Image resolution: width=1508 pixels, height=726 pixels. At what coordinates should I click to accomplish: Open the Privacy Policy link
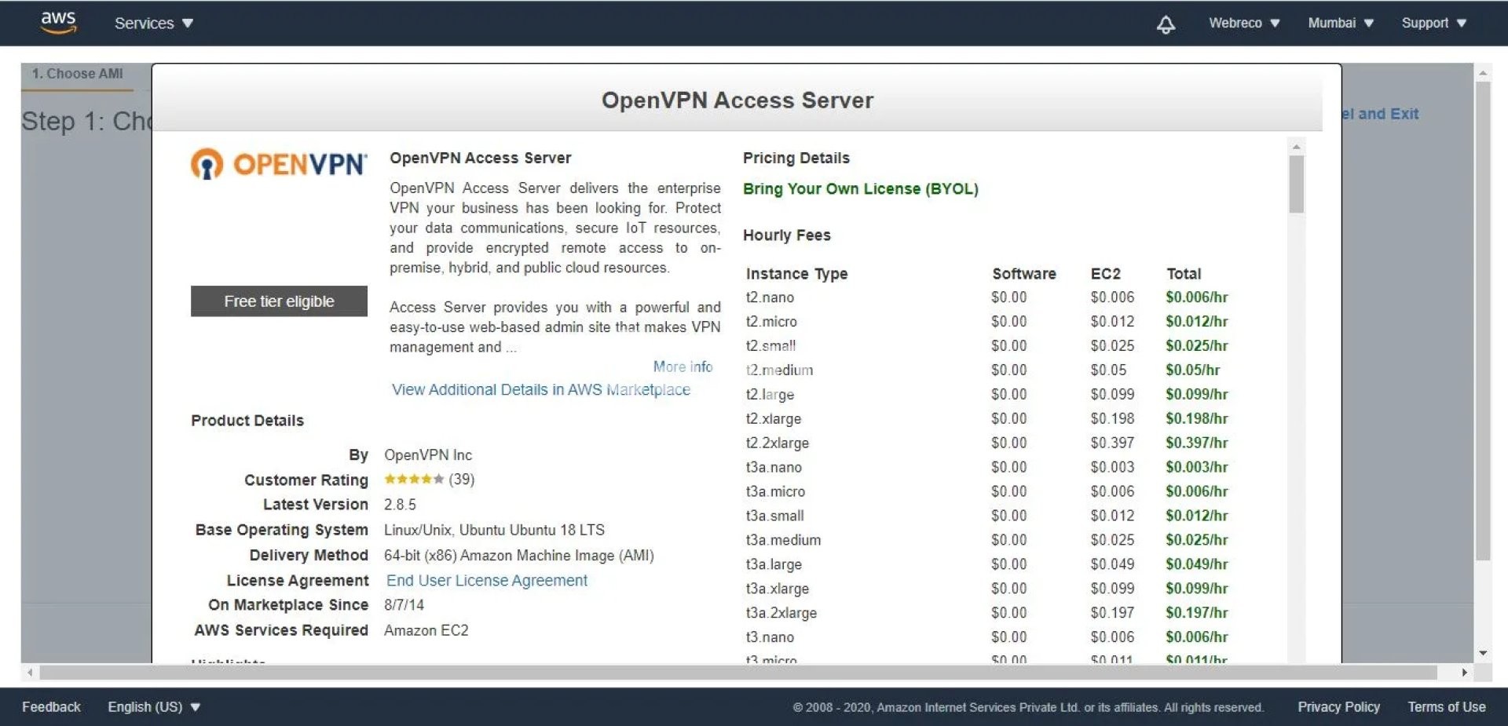[x=1338, y=707]
